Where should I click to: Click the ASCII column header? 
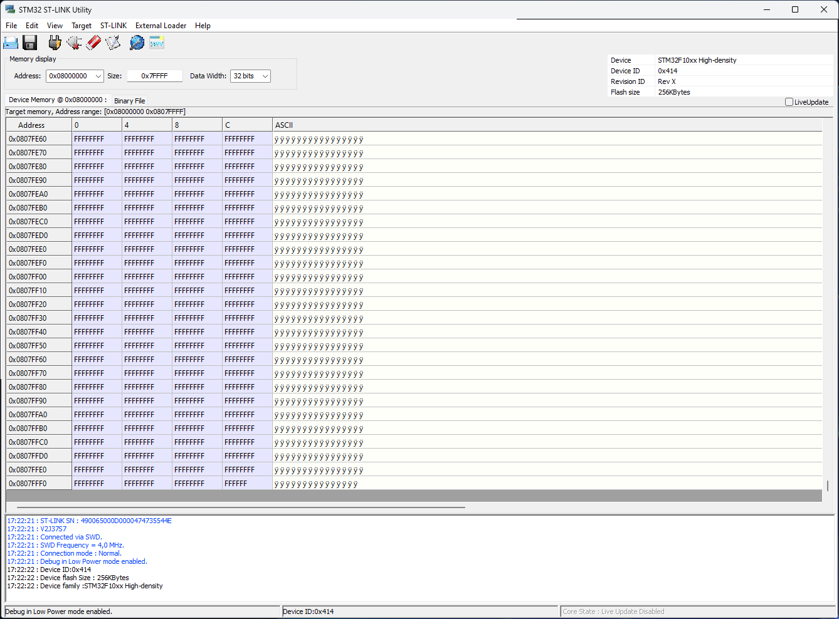(x=547, y=125)
